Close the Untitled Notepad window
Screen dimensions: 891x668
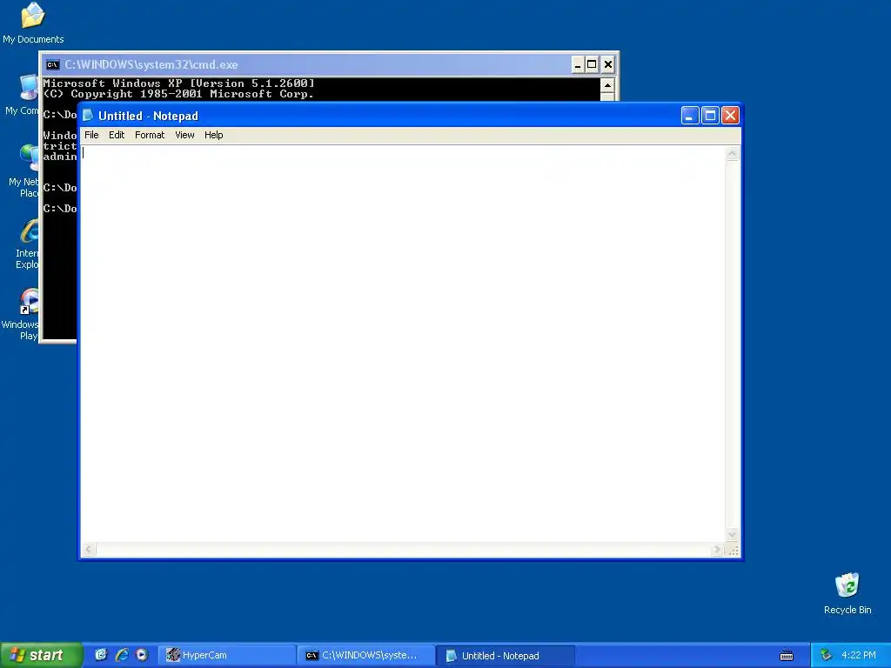coord(730,116)
